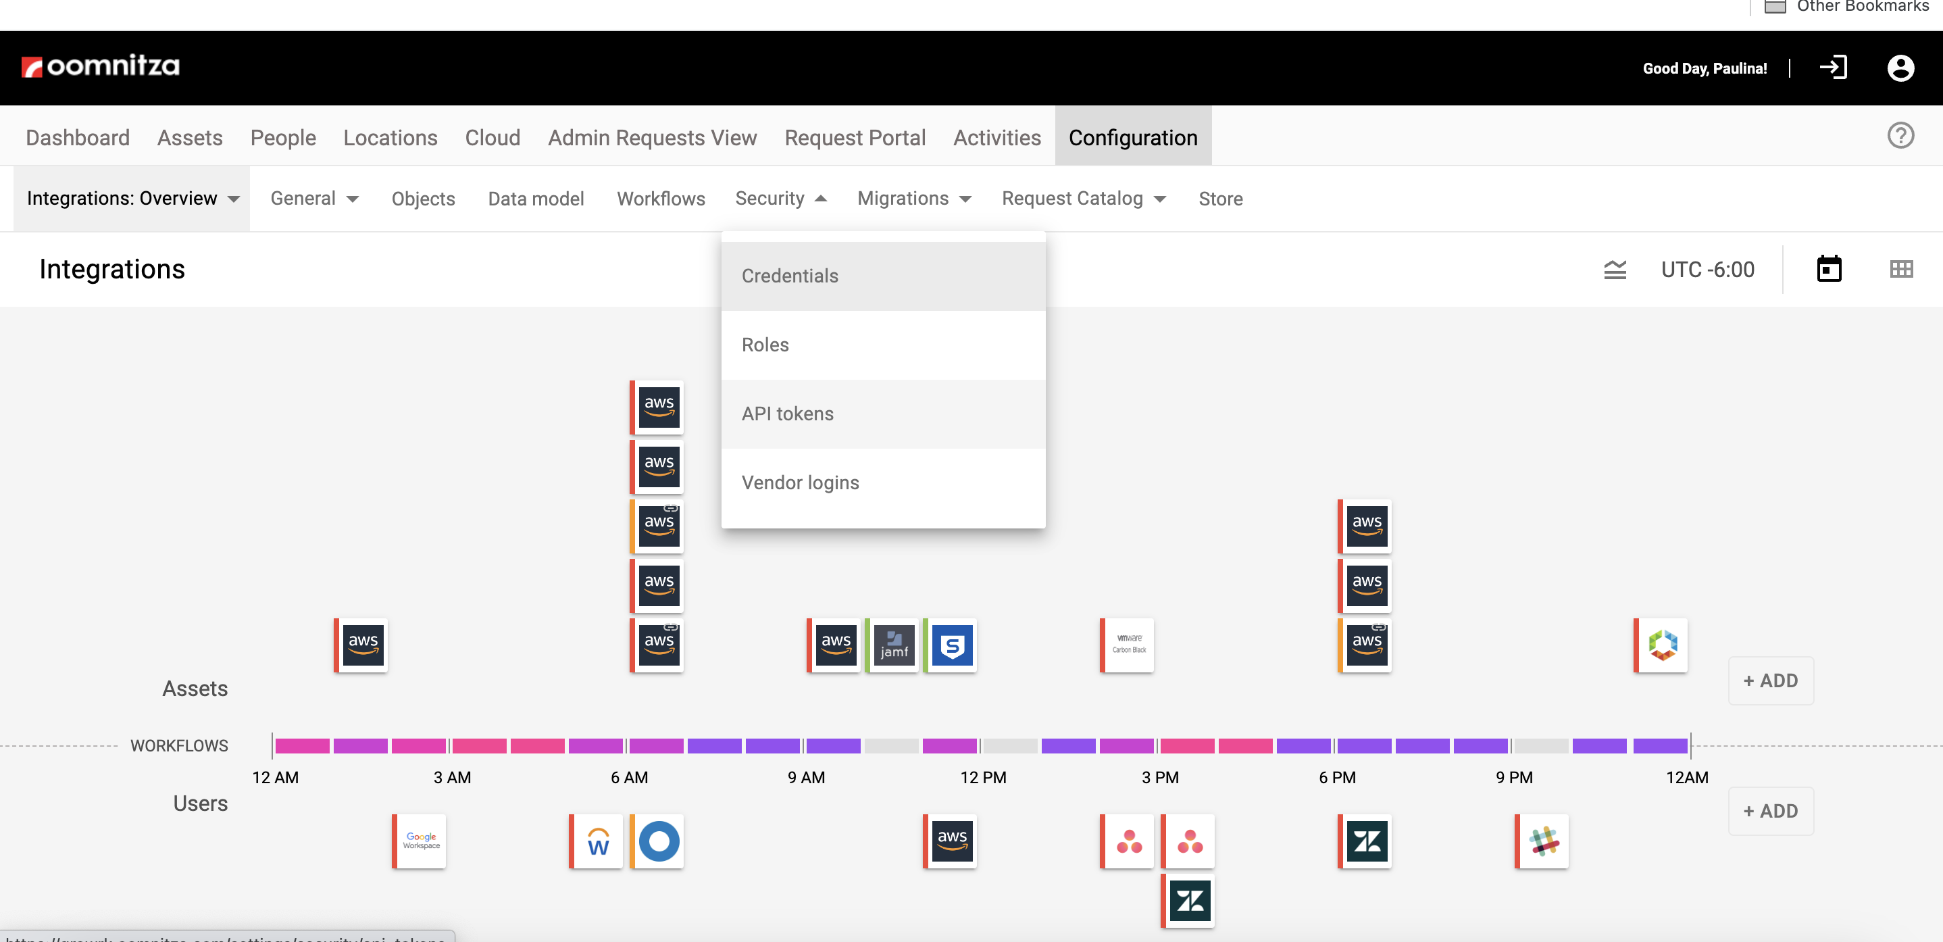The height and width of the screenshot is (942, 1943).
Task: Click the Google Workspace users integration
Action: click(421, 841)
